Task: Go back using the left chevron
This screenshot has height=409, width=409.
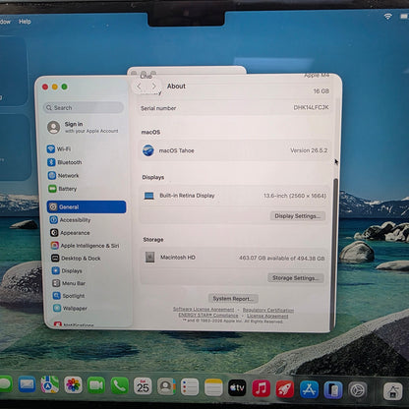Action: (139, 87)
